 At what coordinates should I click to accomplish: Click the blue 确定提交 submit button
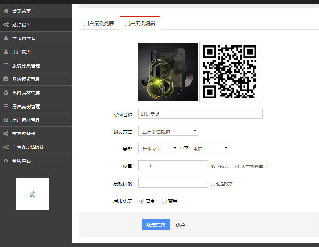click(x=155, y=225)
